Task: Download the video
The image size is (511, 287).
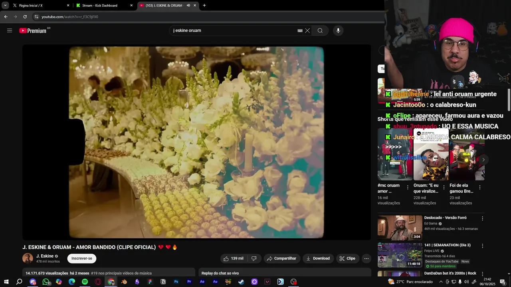Action: (318, 258)
